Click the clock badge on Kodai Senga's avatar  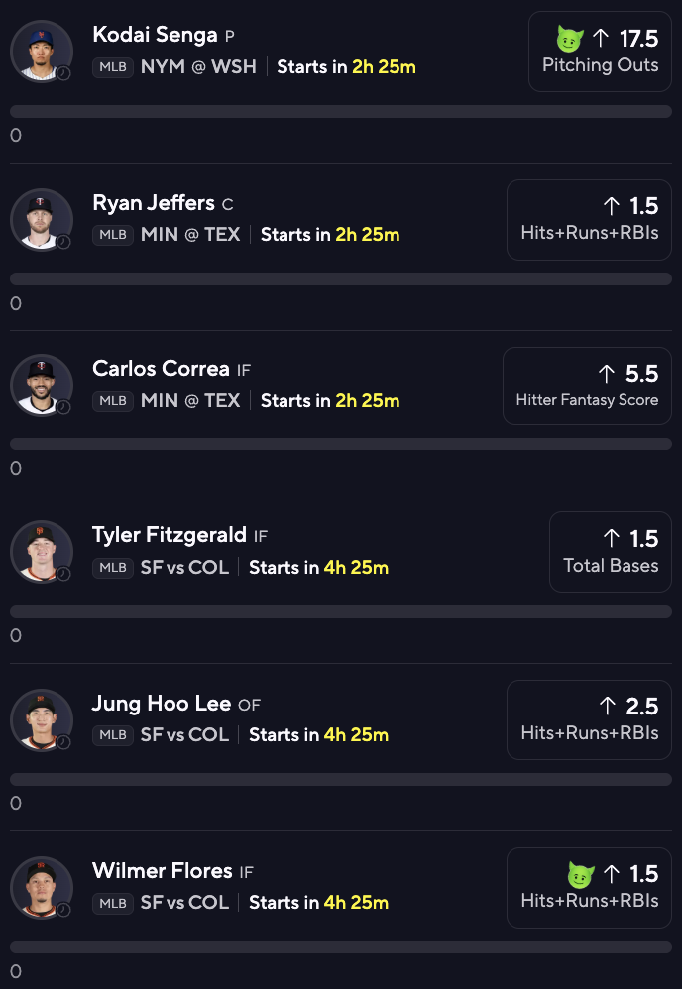click(63, 74)
